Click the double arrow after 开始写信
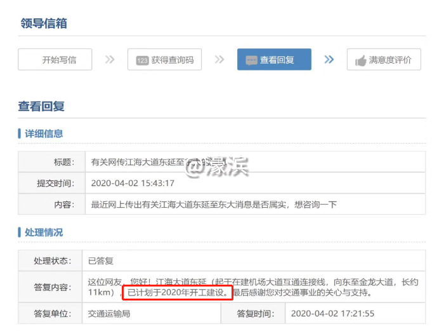Viewport: 432px width, 331px height. [x=110, y=60]
